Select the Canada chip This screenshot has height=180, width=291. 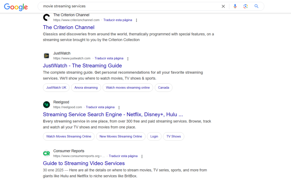(164, 88)
